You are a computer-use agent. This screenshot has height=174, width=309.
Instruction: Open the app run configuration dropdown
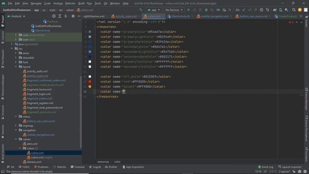(x=154, y=10)
